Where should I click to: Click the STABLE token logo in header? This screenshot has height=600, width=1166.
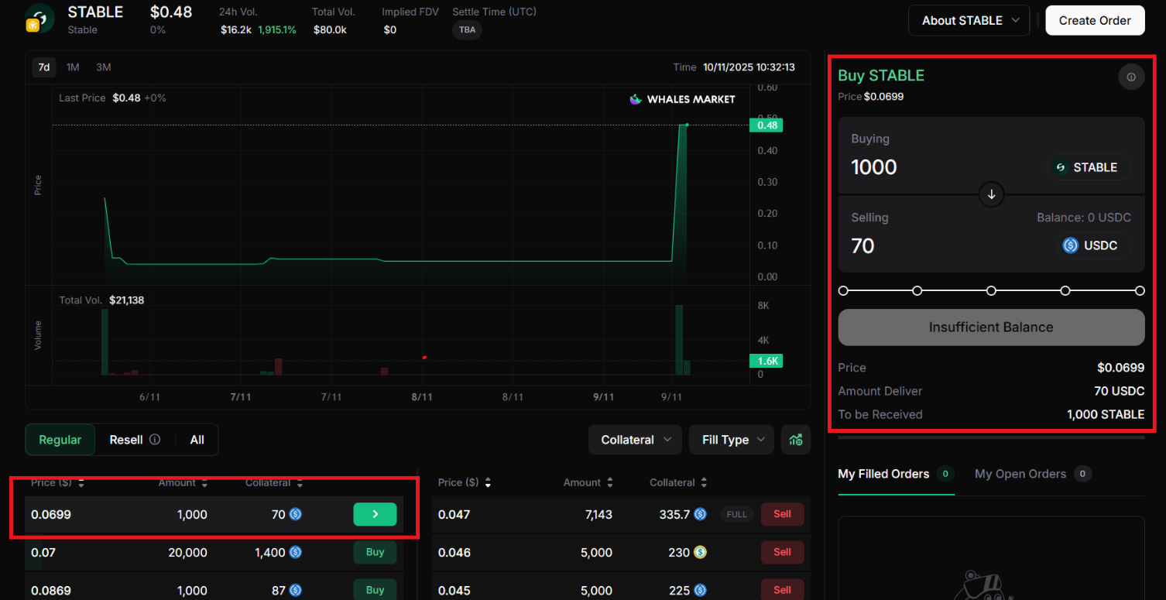click(x=40, y=19)
